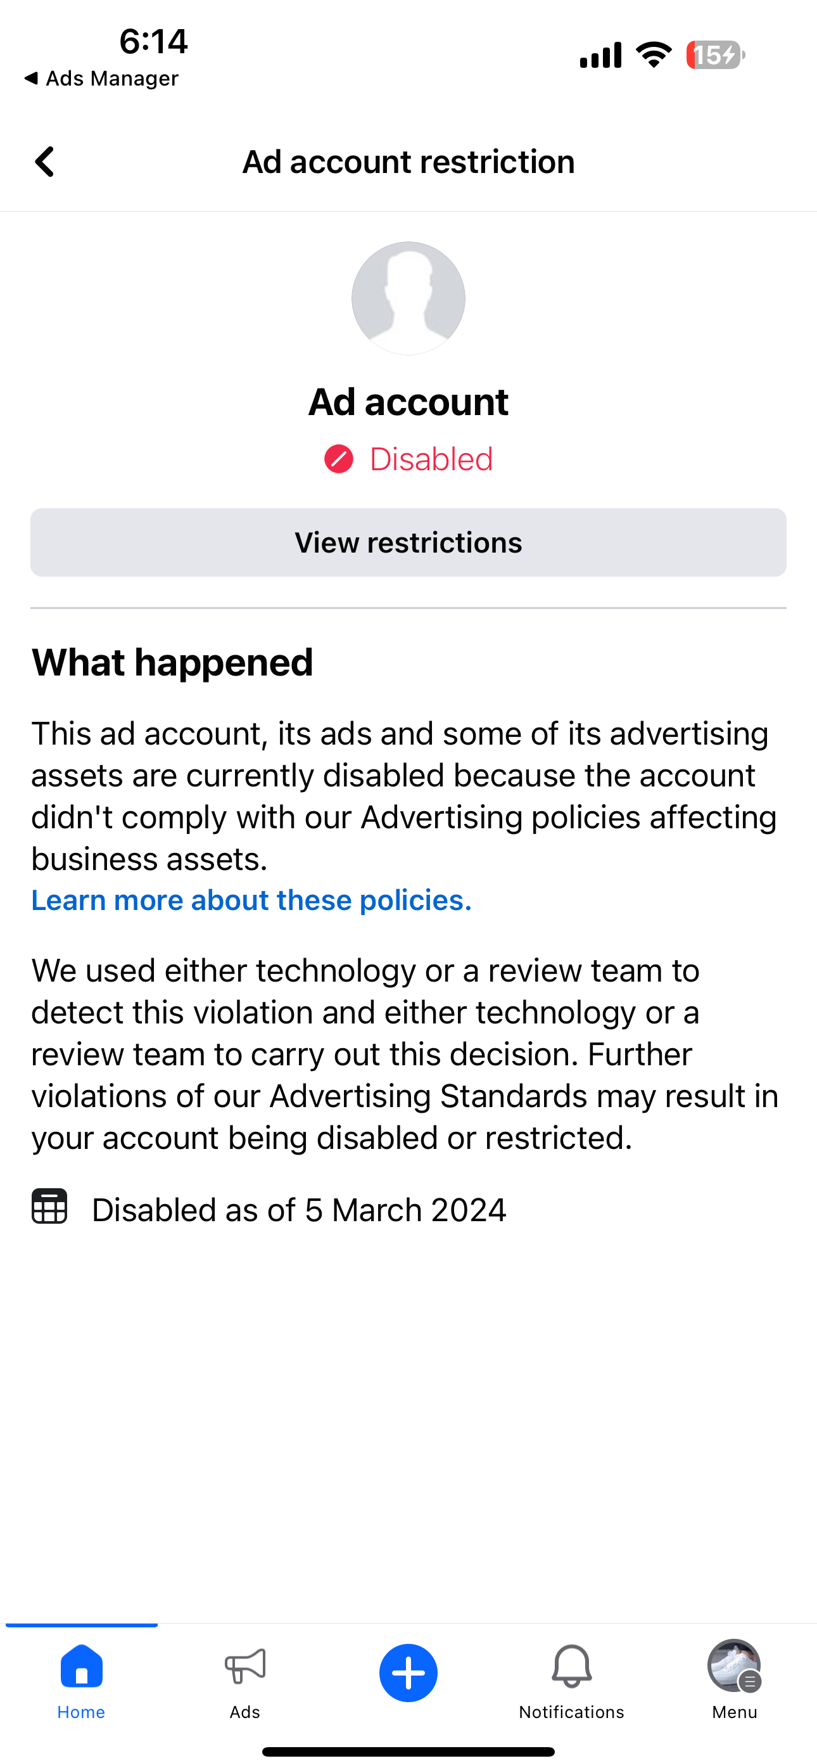Tap the ad account profile avatar
817x1763 pixels.
click(408, 298)
